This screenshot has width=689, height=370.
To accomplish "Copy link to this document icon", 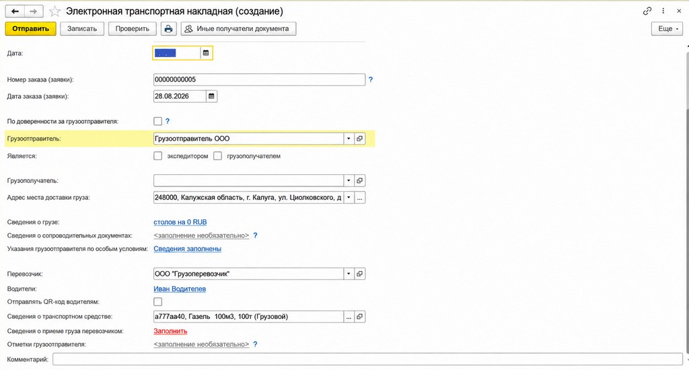I will point(647,11).
